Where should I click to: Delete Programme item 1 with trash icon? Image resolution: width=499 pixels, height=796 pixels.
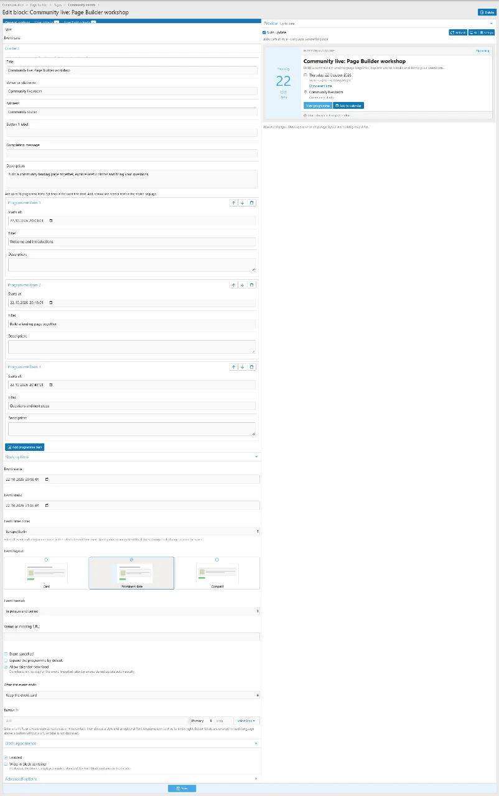click(251, 203)
